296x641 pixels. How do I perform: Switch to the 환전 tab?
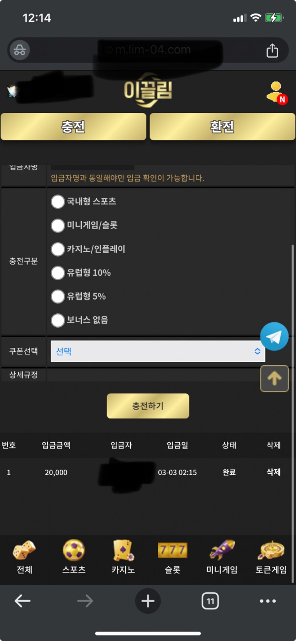coord(222,127)
